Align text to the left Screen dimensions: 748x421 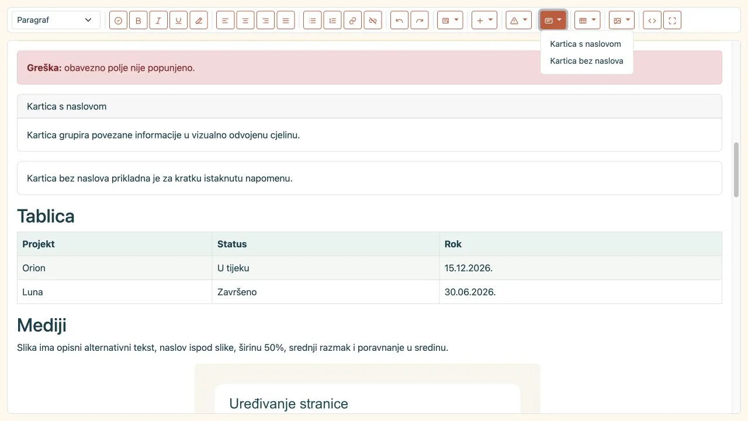(225, 20)
